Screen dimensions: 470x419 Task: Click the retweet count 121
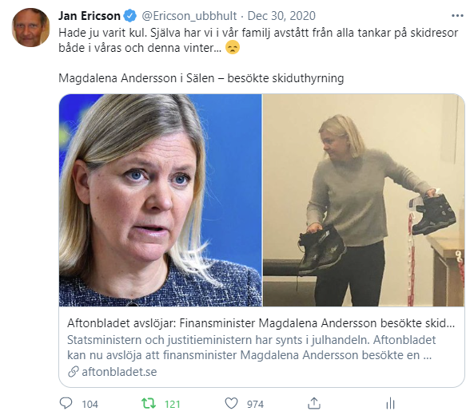(173, 405)
